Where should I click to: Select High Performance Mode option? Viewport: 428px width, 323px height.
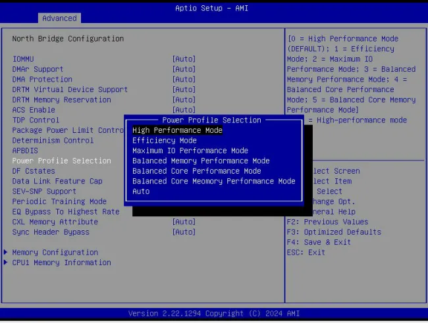pyautogui.click(x=177, y=130)
